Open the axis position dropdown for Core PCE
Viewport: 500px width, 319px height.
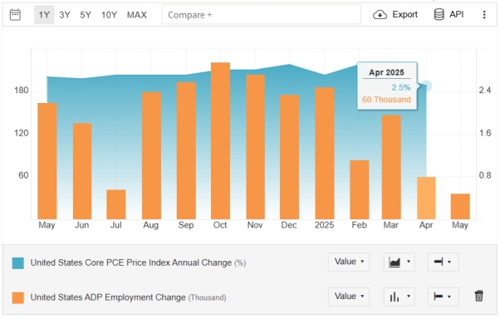[443, 262]
